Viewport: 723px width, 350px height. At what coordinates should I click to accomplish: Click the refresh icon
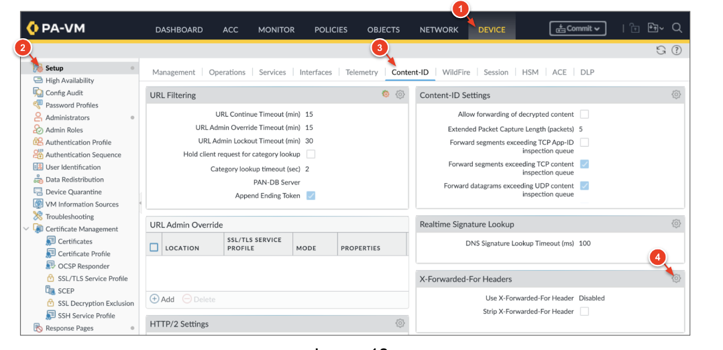[x=661, y=50]
